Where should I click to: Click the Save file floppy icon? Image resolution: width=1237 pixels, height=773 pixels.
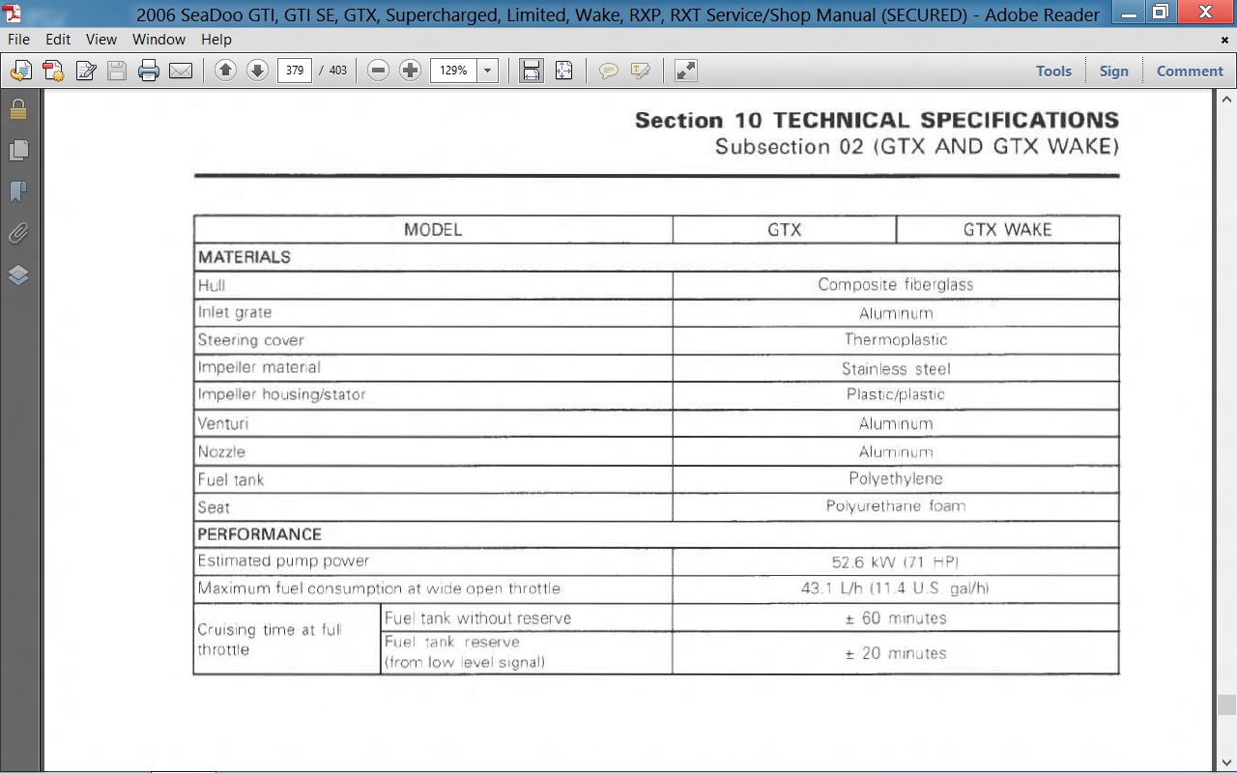(x=117, y=71)
